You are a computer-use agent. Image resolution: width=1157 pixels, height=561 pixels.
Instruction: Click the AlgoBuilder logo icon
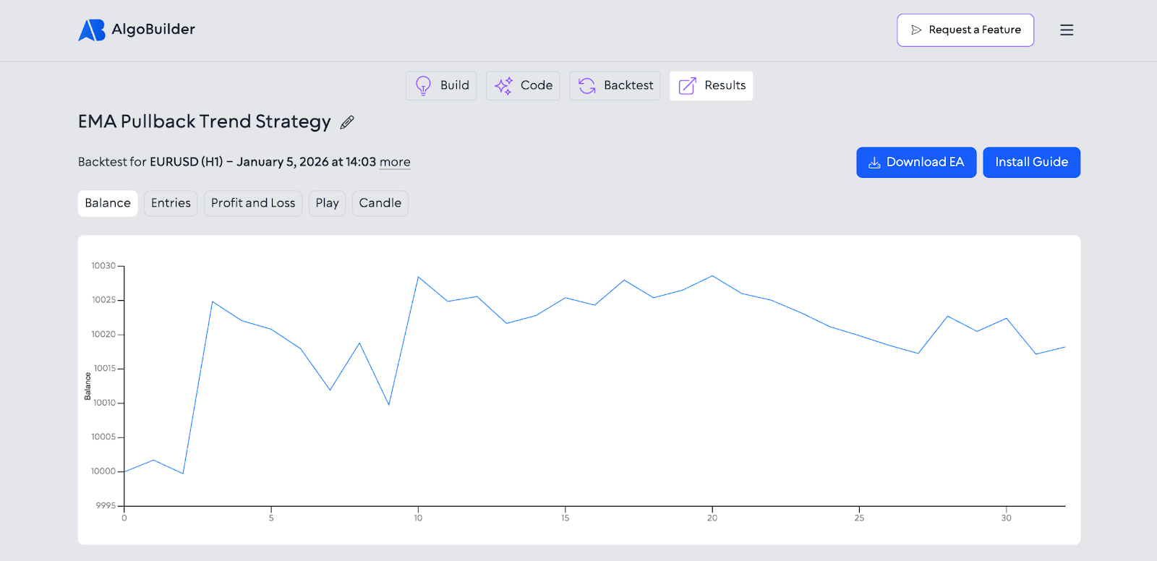click(x=92, y=30)
